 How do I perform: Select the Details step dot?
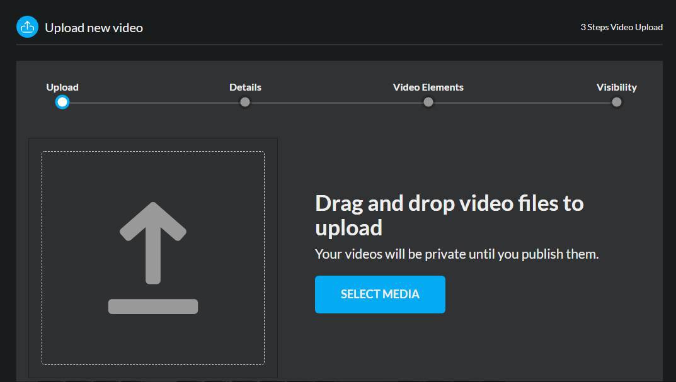click(x=245, y=102)
